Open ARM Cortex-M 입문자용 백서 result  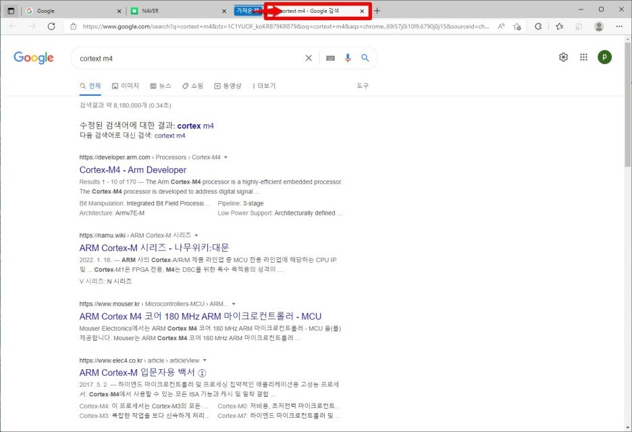pos(142,373)
